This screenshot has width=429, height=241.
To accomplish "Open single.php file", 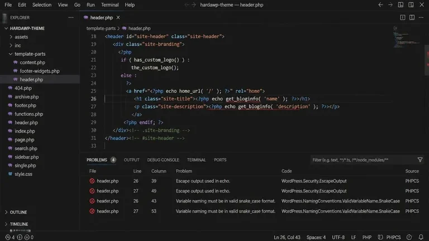I will pyautogui.click(x=25, y=166).
